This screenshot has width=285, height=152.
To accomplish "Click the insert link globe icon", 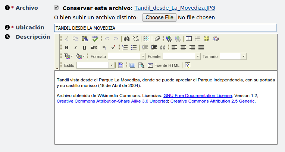I will point(169,38).
